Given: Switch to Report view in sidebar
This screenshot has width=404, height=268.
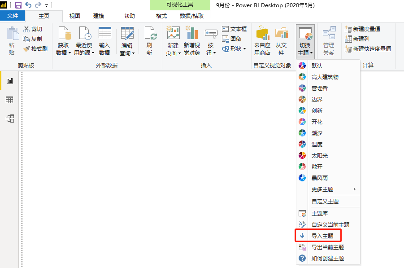Looking at the screenshot, I should [9, 81].
